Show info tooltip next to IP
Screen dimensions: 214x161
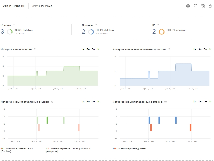158,25
